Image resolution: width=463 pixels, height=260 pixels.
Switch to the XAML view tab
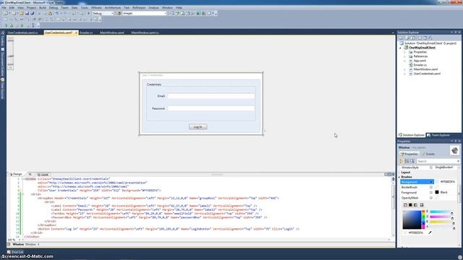[43, 175]
